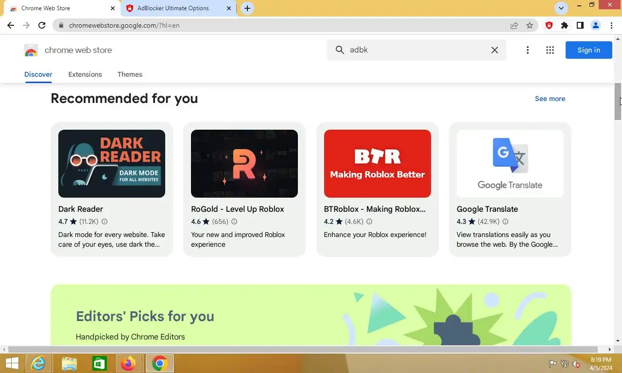Launch Firefox from the taskbar
622x373 pixels.
tap(129, 363)
